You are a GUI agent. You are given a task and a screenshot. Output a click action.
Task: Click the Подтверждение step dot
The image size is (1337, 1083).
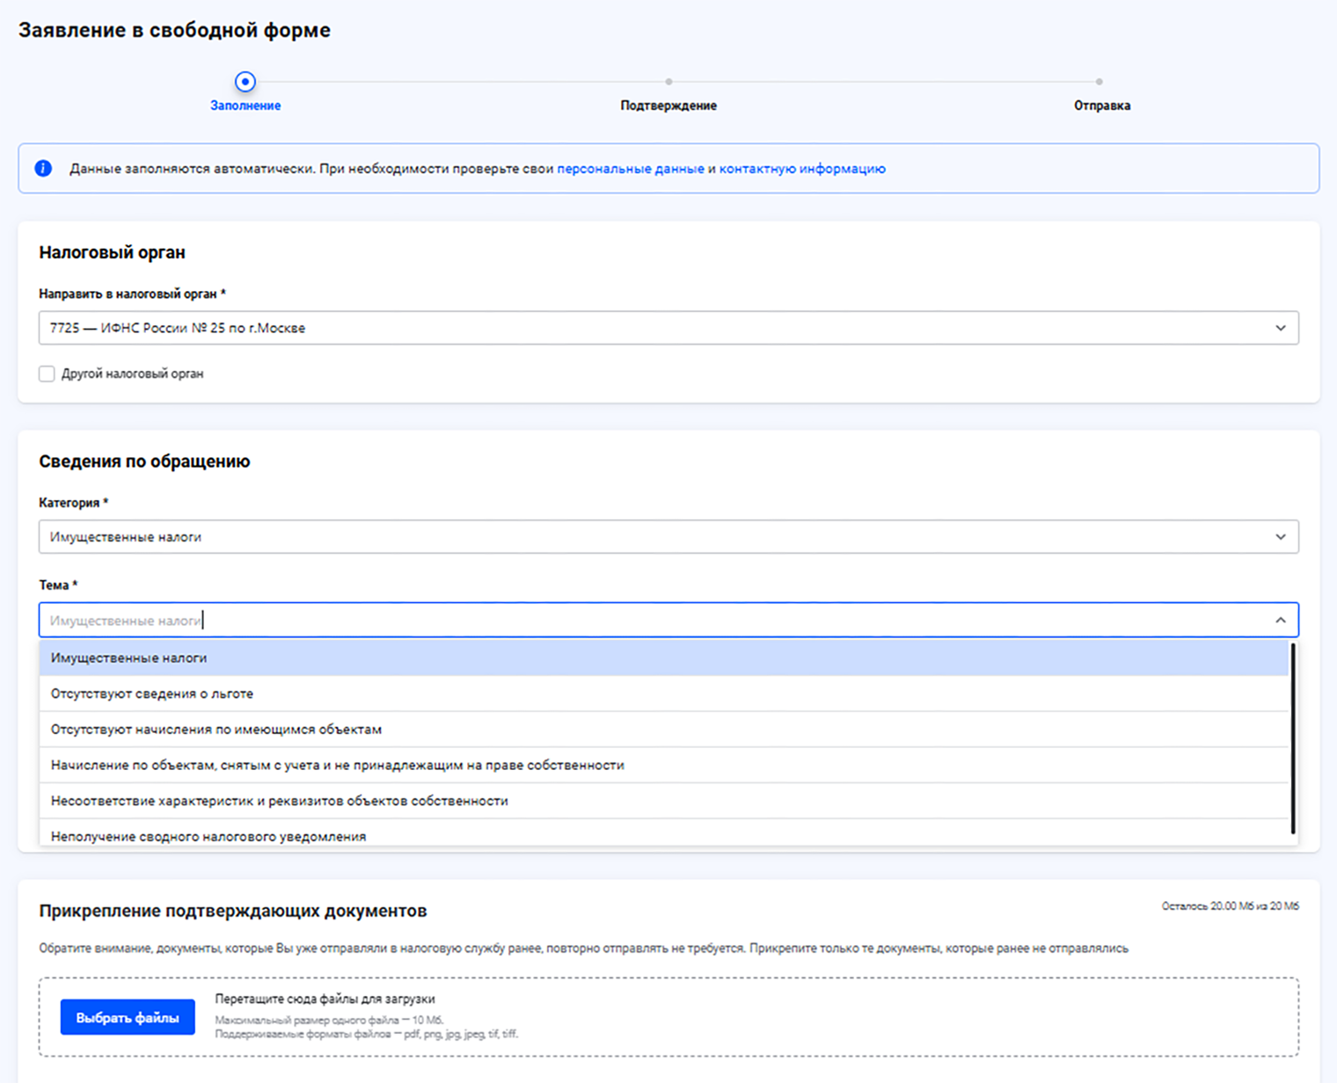[x=668, y=82]
